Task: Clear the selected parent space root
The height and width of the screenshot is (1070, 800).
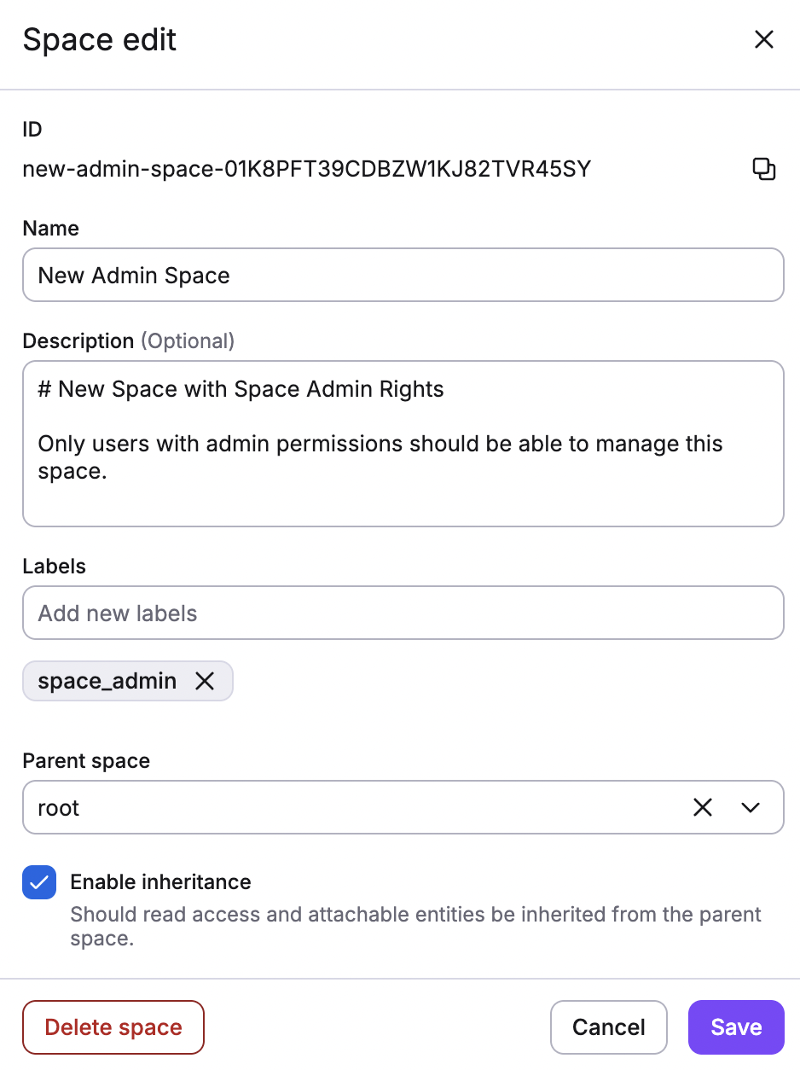Action: (702, 807)
